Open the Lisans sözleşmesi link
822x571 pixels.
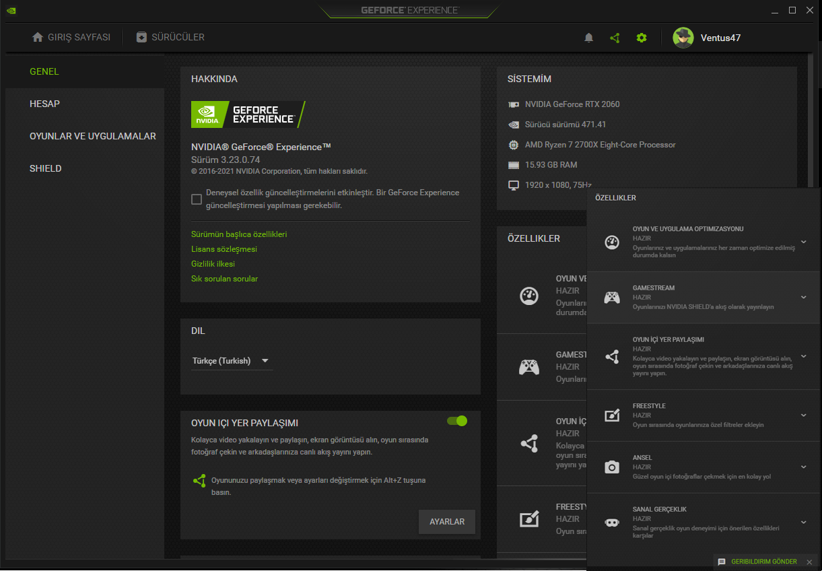click(x=224, y=249)
